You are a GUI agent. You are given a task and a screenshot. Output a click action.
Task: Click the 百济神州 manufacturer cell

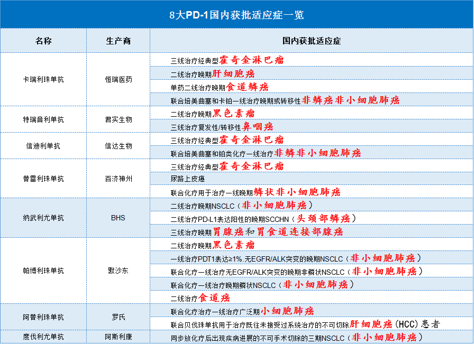[x=118, y=179]
